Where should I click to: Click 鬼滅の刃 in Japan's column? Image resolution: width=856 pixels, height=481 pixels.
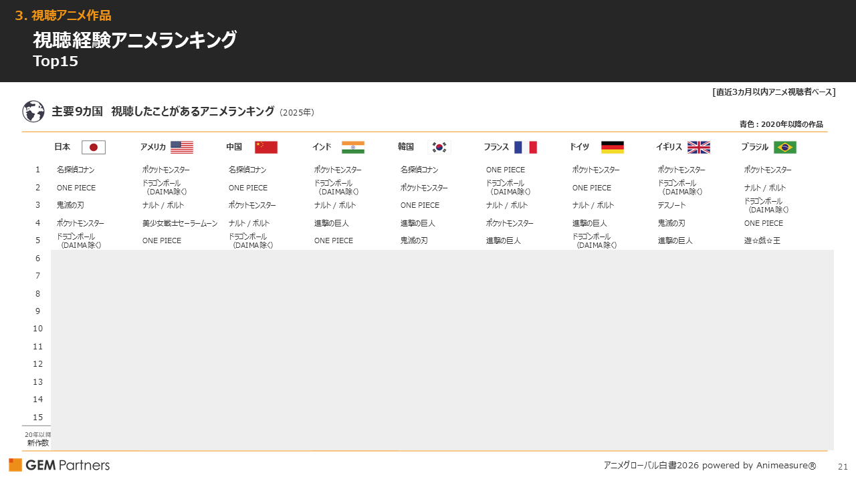coord(70,205)
